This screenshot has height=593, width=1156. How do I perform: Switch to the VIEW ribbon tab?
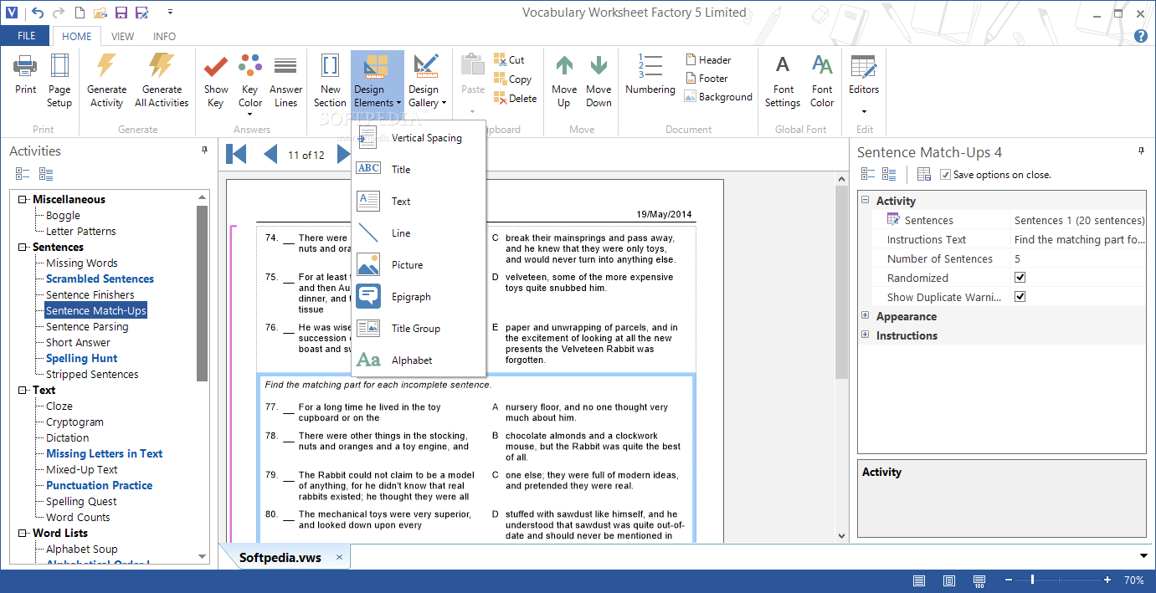click(122, 36)
